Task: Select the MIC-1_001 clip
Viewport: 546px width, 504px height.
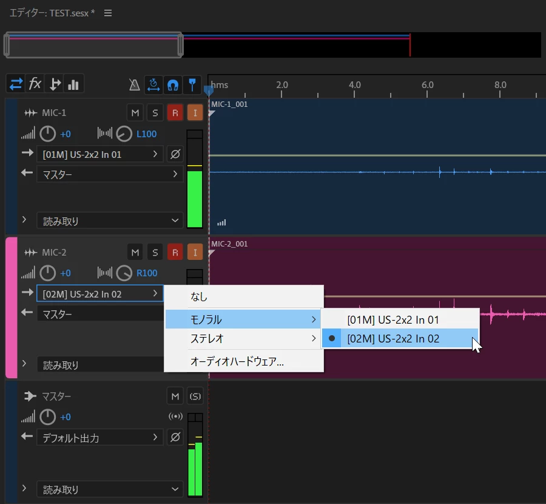Action: click(377, 167)
